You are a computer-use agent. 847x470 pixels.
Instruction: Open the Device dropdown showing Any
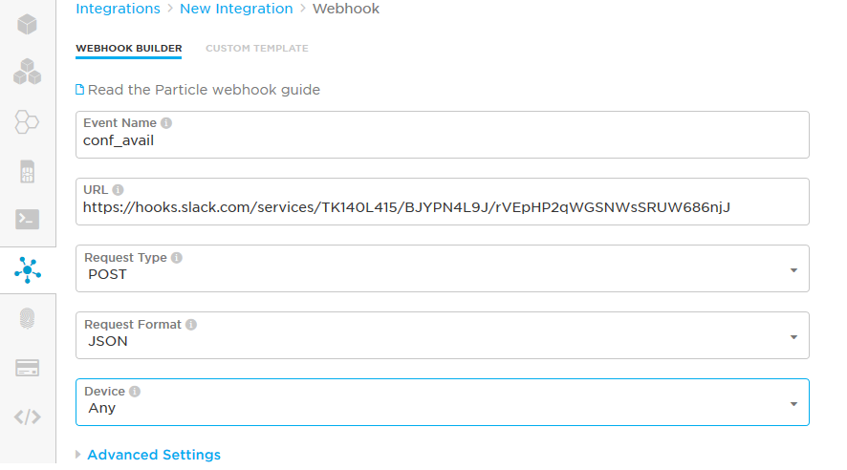442,402
